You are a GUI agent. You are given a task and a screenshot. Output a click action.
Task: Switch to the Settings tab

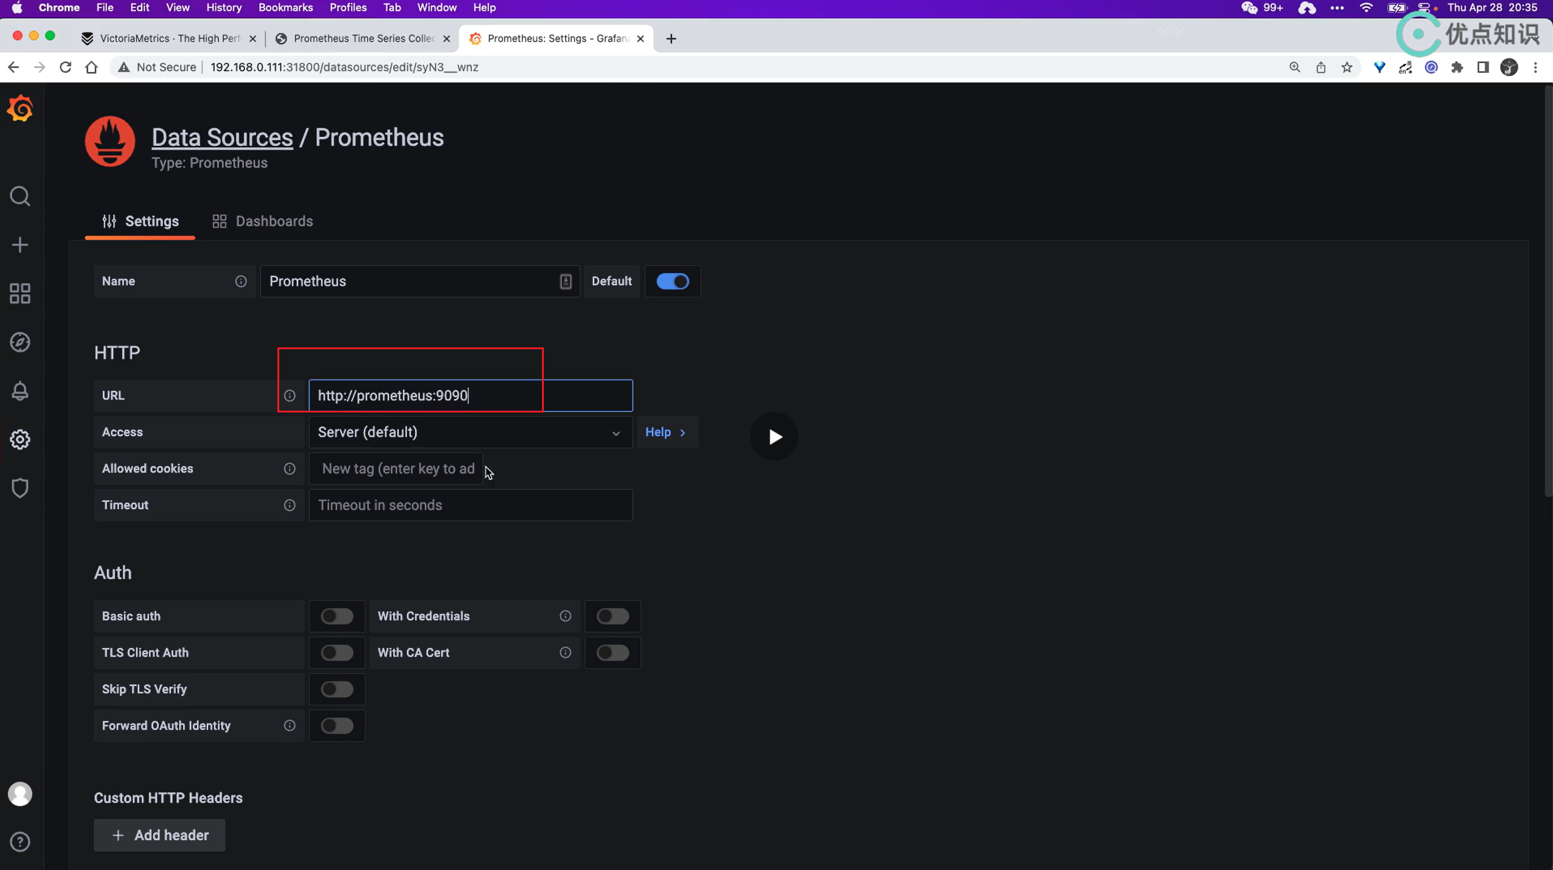141,221
